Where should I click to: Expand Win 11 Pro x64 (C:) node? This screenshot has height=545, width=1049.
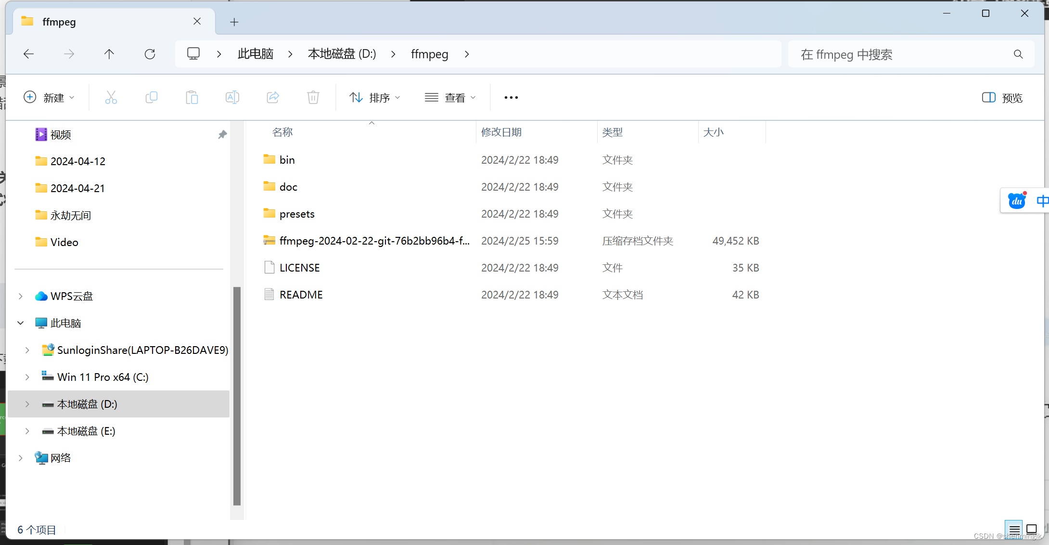click(27, 377)
